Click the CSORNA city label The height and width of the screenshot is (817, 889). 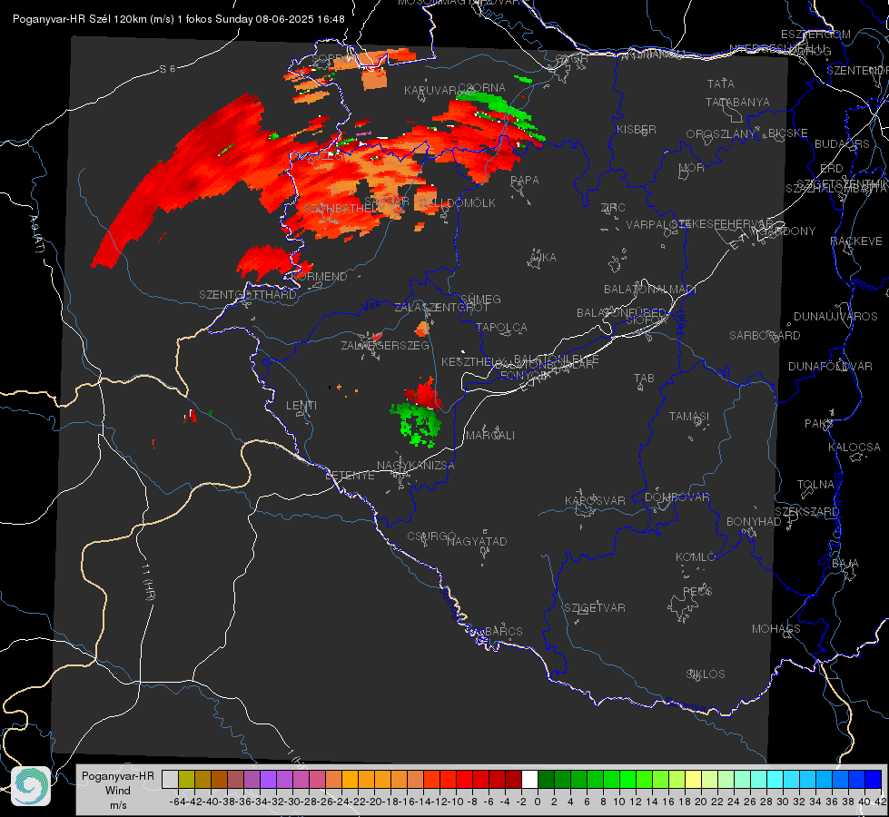click(x=482, y=88)
